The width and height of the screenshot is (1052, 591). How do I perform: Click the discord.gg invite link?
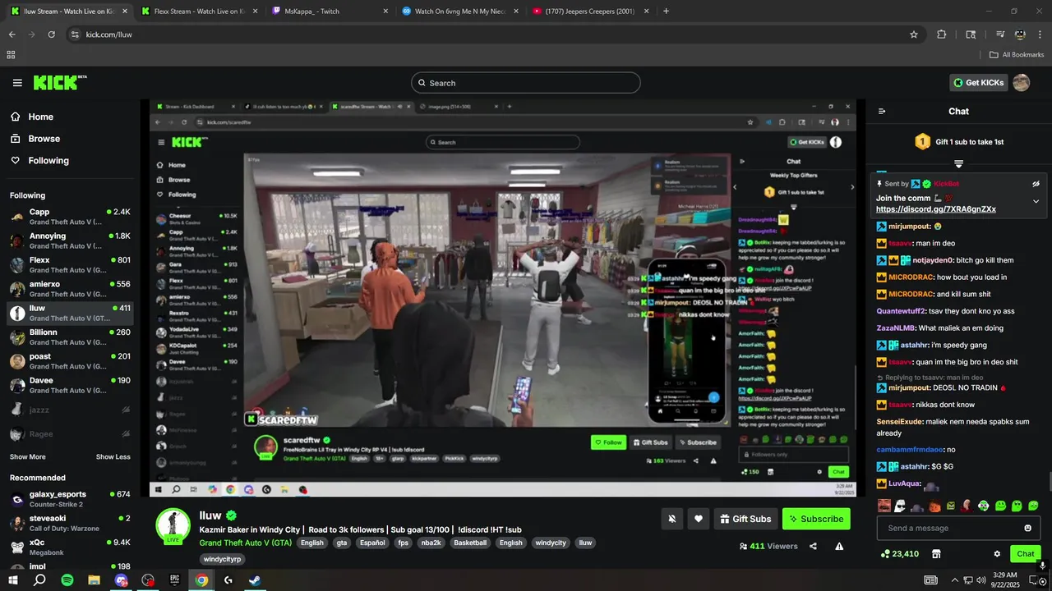tap(936, 209)
